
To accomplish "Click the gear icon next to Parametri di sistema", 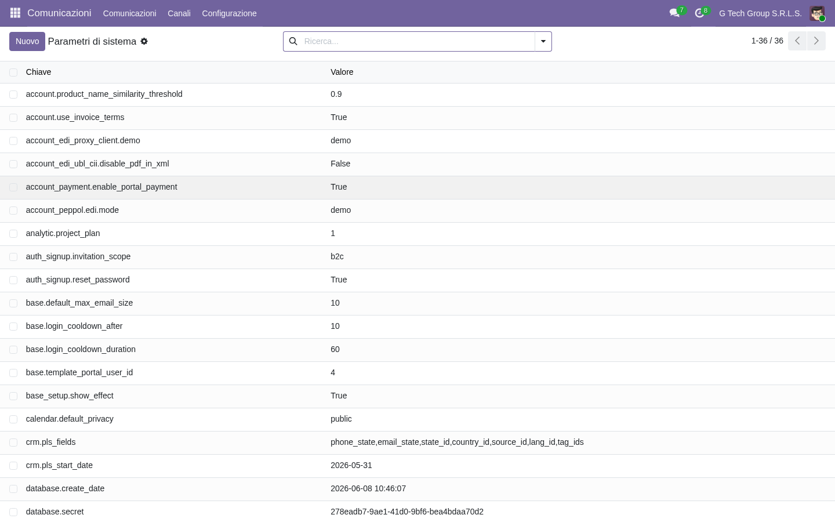I will [144, 41].
